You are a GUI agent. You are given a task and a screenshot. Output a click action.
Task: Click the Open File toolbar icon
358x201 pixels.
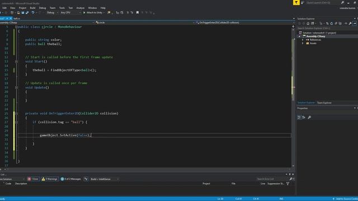(x=18, y=12)
